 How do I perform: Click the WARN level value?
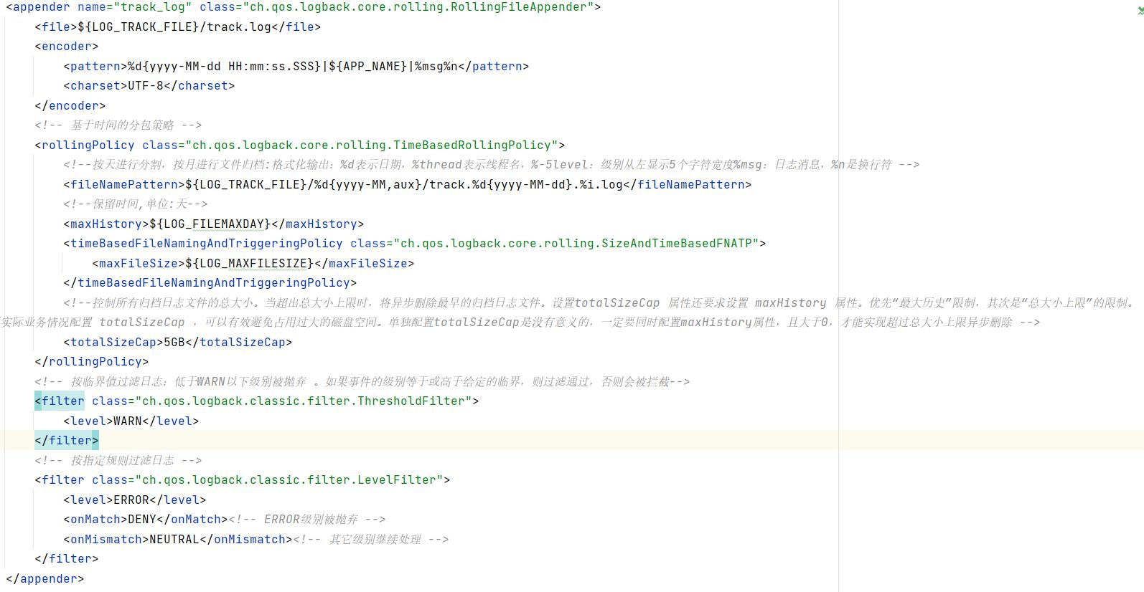[x=128, y=421]
